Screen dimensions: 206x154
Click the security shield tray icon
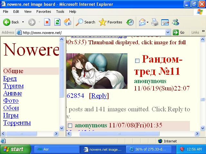[182, 149]
